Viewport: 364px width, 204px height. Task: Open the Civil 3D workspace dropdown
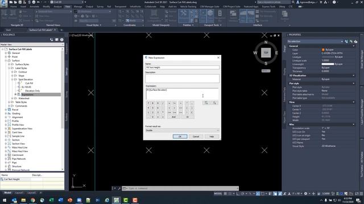pos(68,2)
